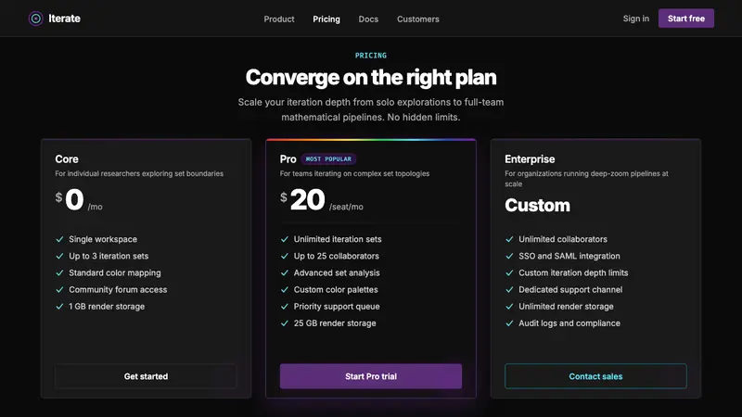Click the Most Popular badge
Image resolution: width=742 pixels, height=417 pixels.
coord(328,159)
